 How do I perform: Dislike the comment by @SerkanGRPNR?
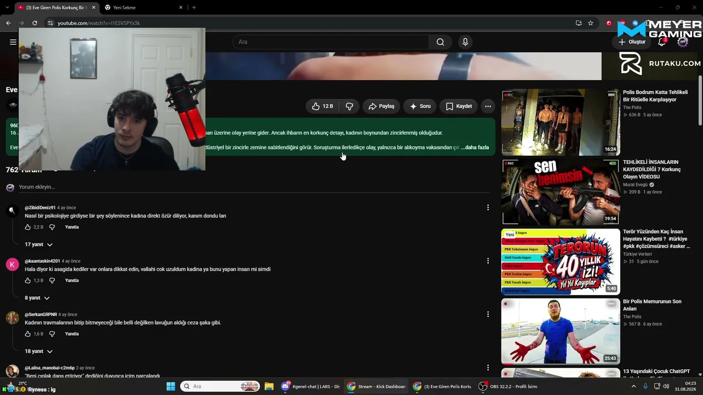(x=52, y=334)
